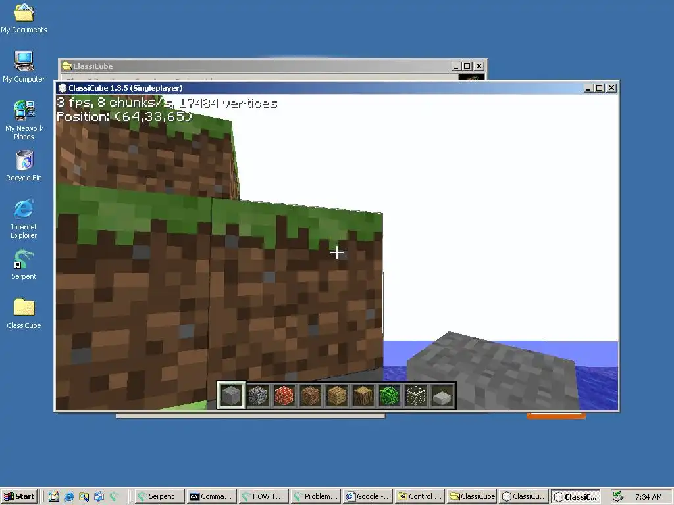Click the active ClassiC... taskbar button
674x505 pixels.
point(577,496)
